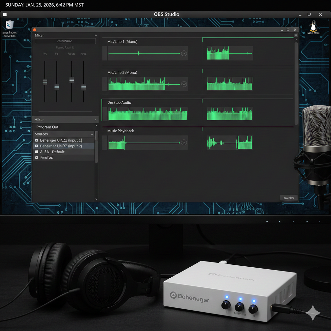Open the Music Playback circular dropdown arrow
331x331 pixels.
click(x=184, y=142)
